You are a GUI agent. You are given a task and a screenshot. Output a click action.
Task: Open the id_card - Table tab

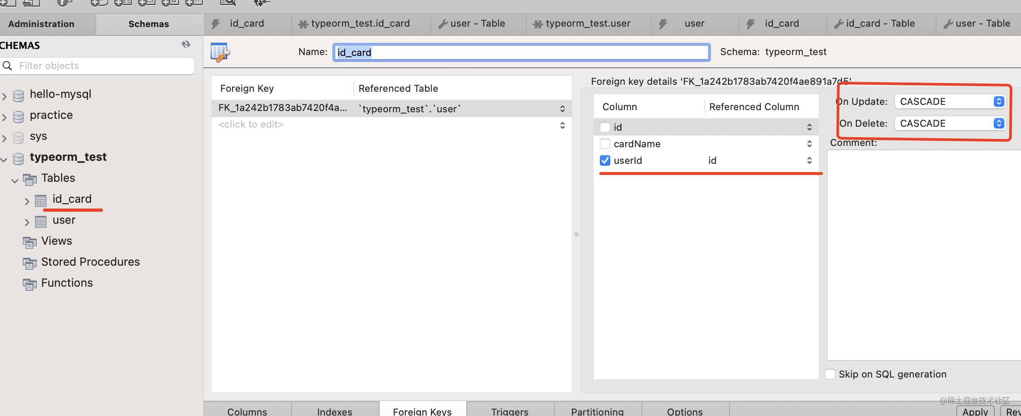(x=881, y=24)
